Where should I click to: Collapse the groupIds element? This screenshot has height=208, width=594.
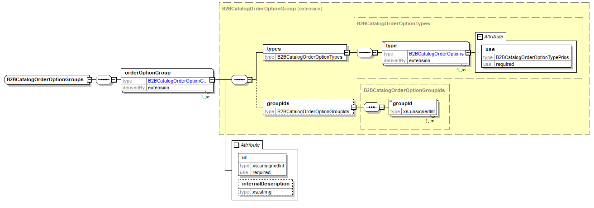click(x=354, y=107)
